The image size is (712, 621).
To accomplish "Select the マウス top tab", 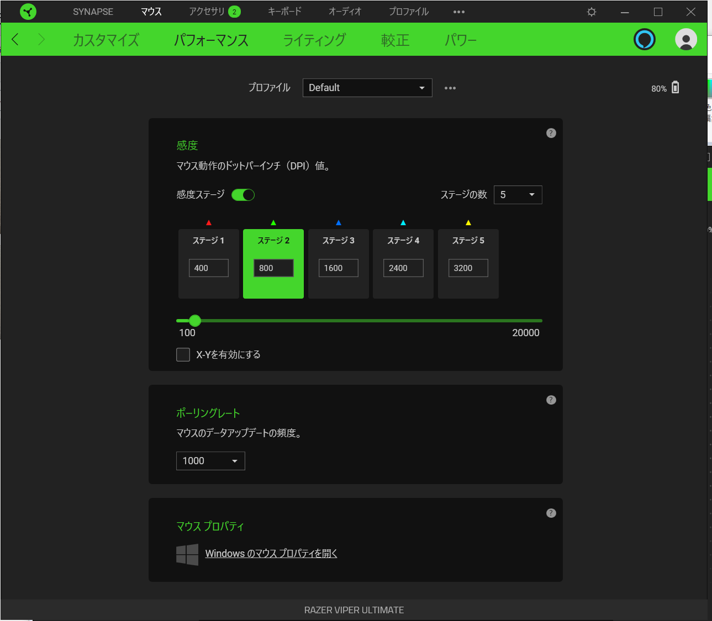I will pyautogui.click(x=151, y=12).
